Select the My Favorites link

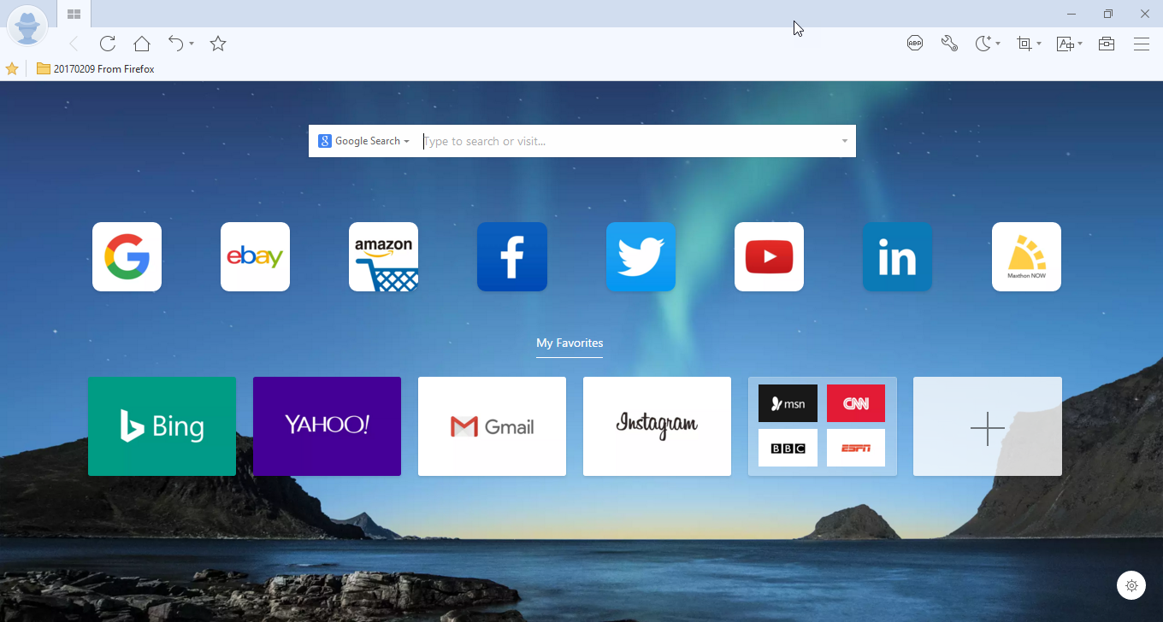pos(570,343)
